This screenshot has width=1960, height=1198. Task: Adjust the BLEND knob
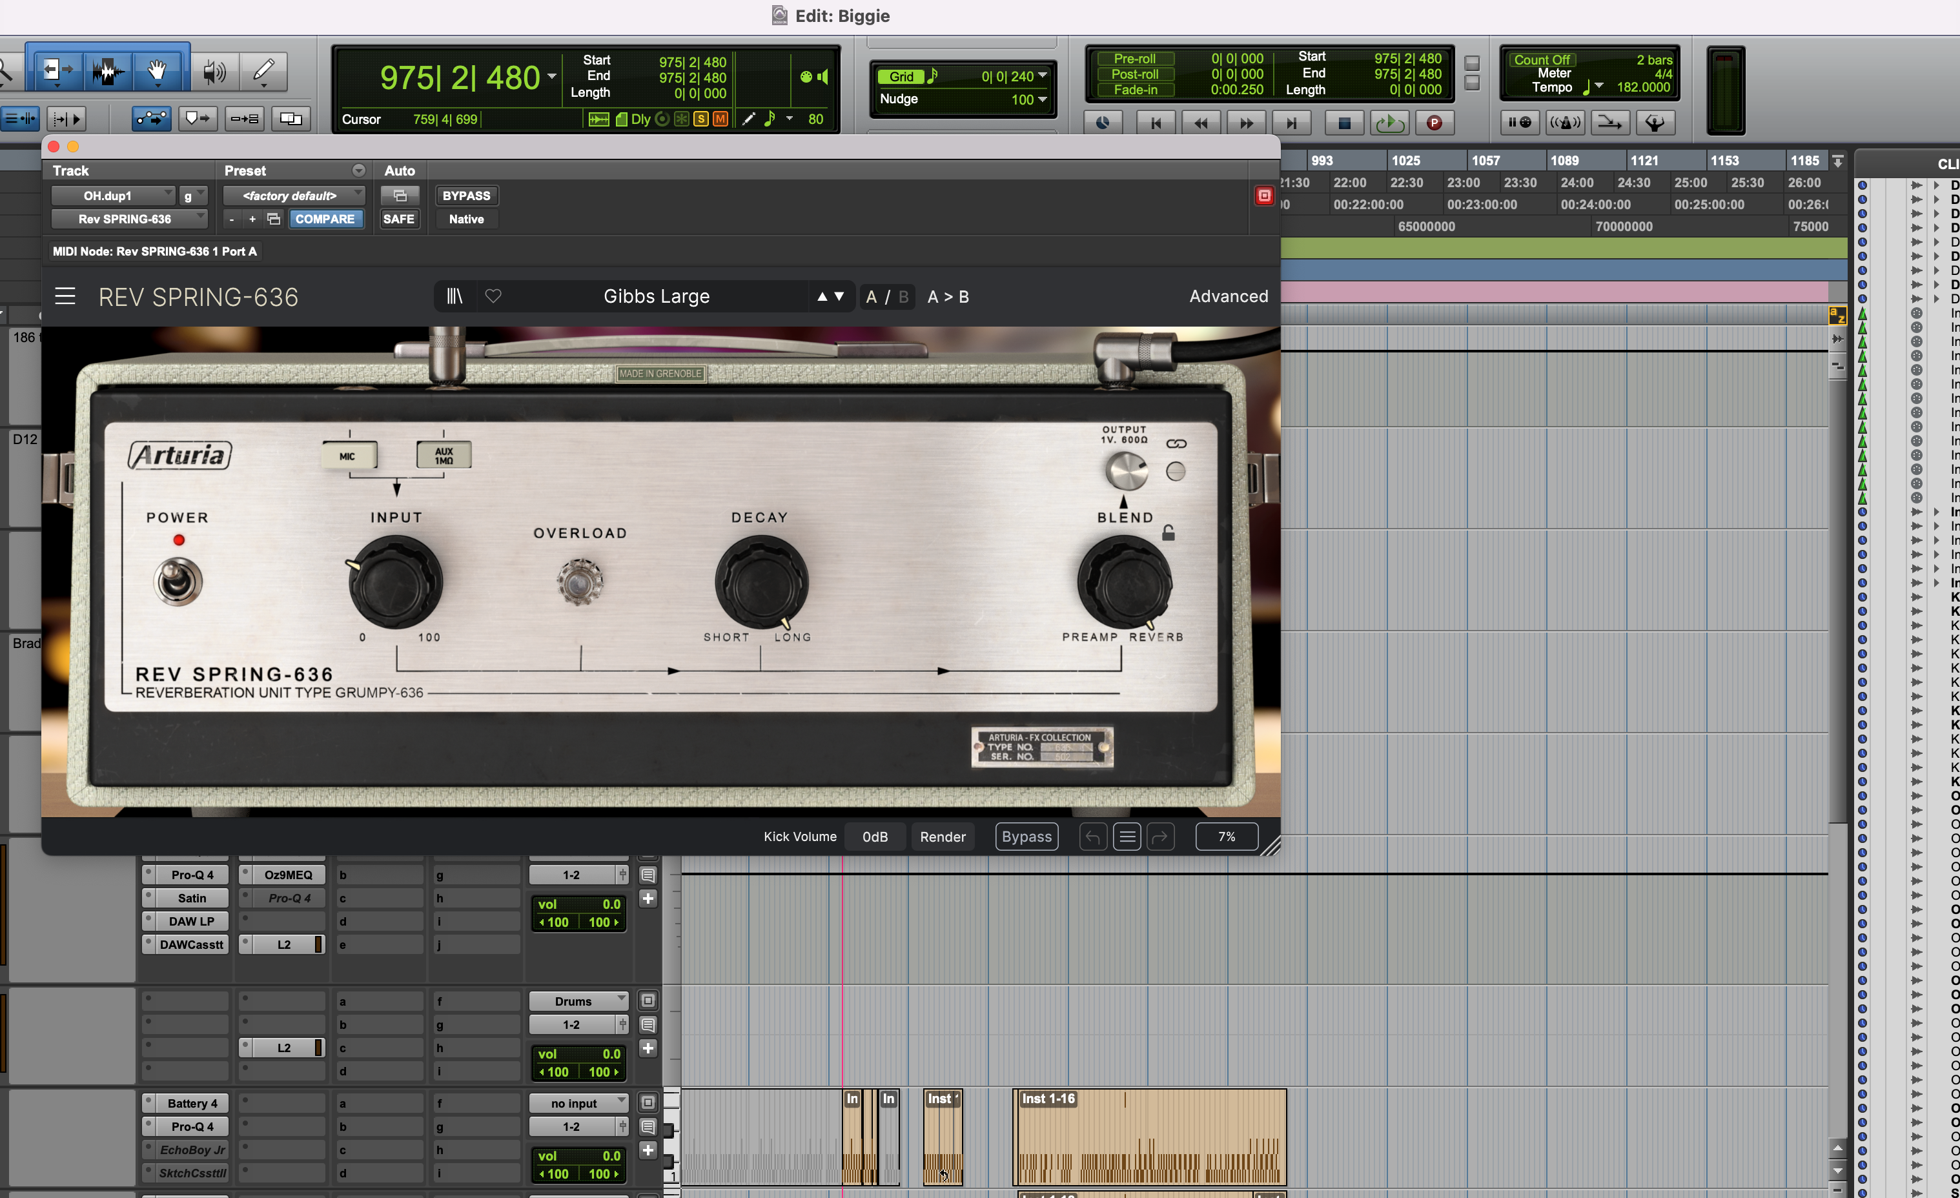click(1124, 582)
